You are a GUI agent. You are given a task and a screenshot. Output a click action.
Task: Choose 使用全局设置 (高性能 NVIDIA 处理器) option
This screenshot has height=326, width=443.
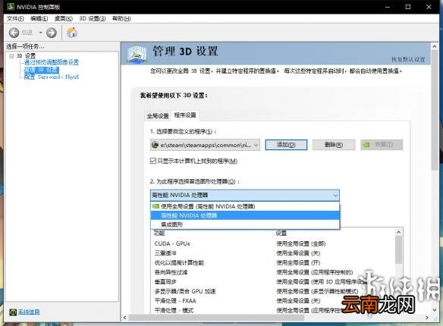click(245, 206)
